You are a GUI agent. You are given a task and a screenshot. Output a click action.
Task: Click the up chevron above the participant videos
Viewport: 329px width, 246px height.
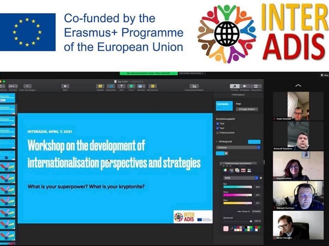tap(298, 86)
